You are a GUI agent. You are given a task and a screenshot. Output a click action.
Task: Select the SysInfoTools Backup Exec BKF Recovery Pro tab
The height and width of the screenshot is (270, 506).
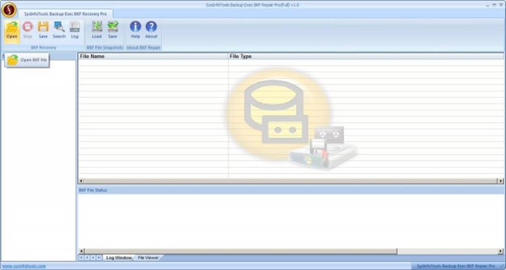pos(65,14)
